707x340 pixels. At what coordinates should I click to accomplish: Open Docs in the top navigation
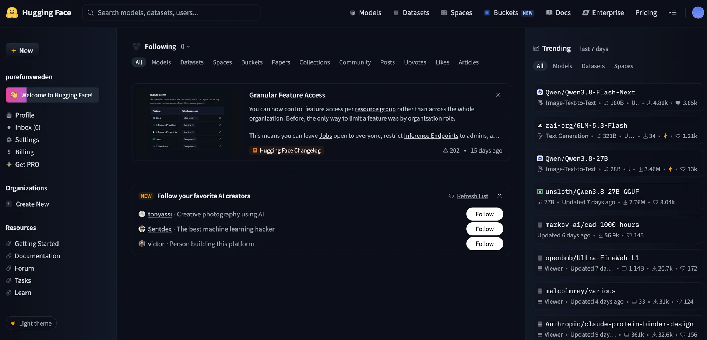coord(559,12)
